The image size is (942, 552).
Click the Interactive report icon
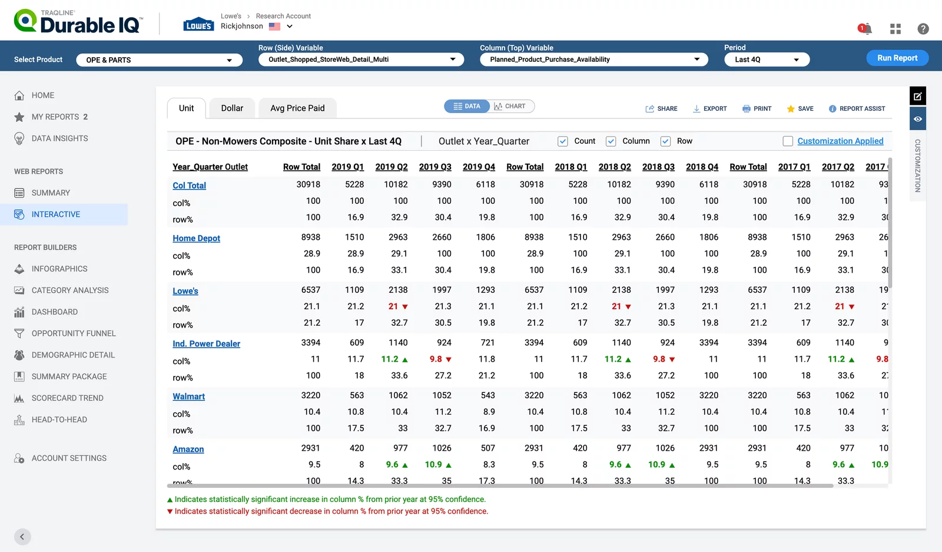19,214
